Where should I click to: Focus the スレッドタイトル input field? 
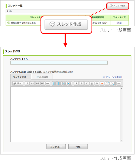pyautogui.click(x=59, y=63)
